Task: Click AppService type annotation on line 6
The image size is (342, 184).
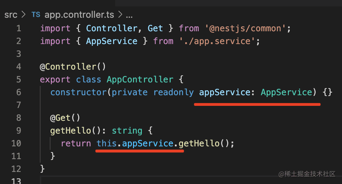Action: [286, 92]
